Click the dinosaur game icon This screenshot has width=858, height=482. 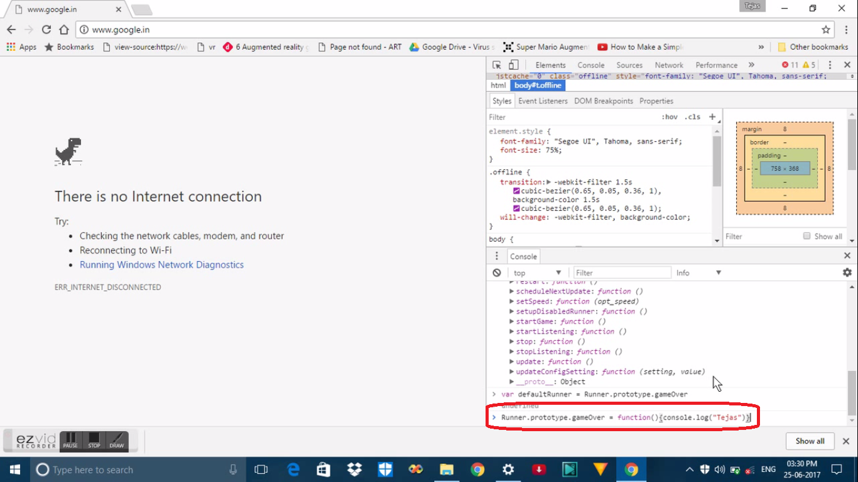pyautogui.click(x=68, y=151)
